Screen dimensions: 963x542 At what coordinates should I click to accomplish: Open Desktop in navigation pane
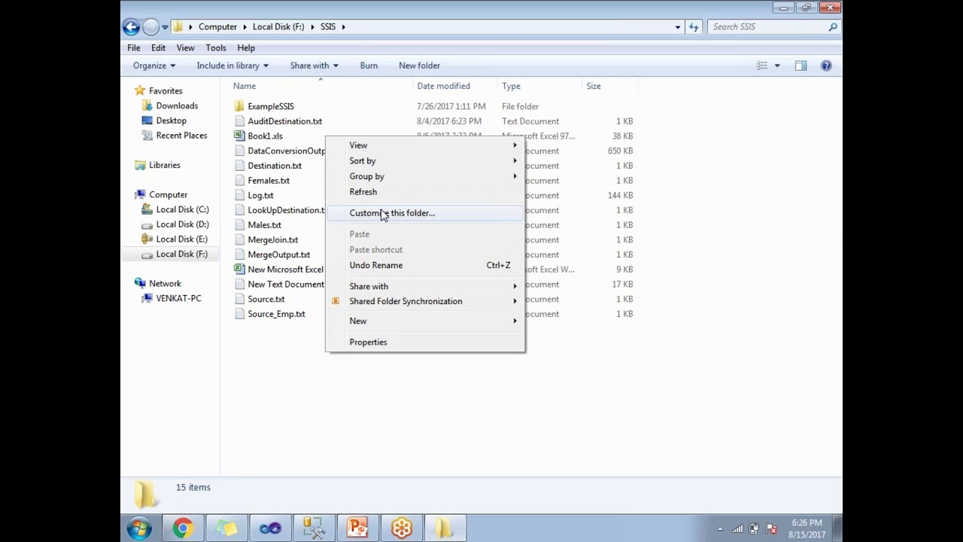[171, 120]
